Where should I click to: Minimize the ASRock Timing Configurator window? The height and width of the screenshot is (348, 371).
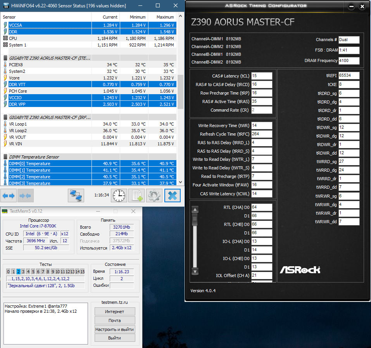point(351,7)
